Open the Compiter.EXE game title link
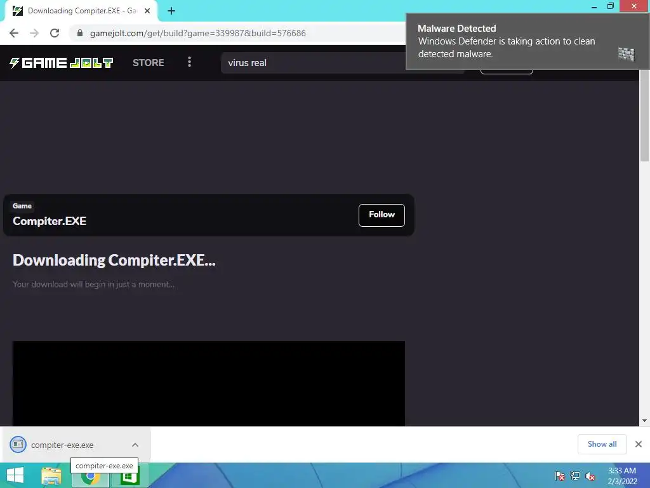This screenshot has width=650, height=488. pyautogui.click(x=50, y=221)
